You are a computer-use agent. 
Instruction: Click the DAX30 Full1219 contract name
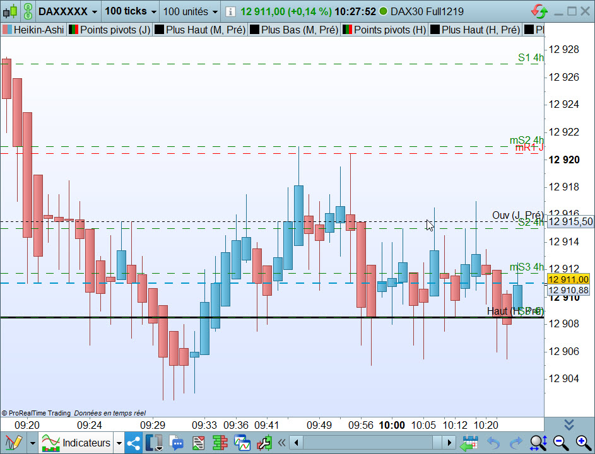(x=427, y=11)
